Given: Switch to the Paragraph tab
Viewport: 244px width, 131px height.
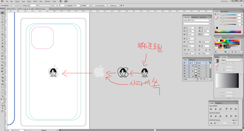Looking at the screenshot, I should click(195, 17).
